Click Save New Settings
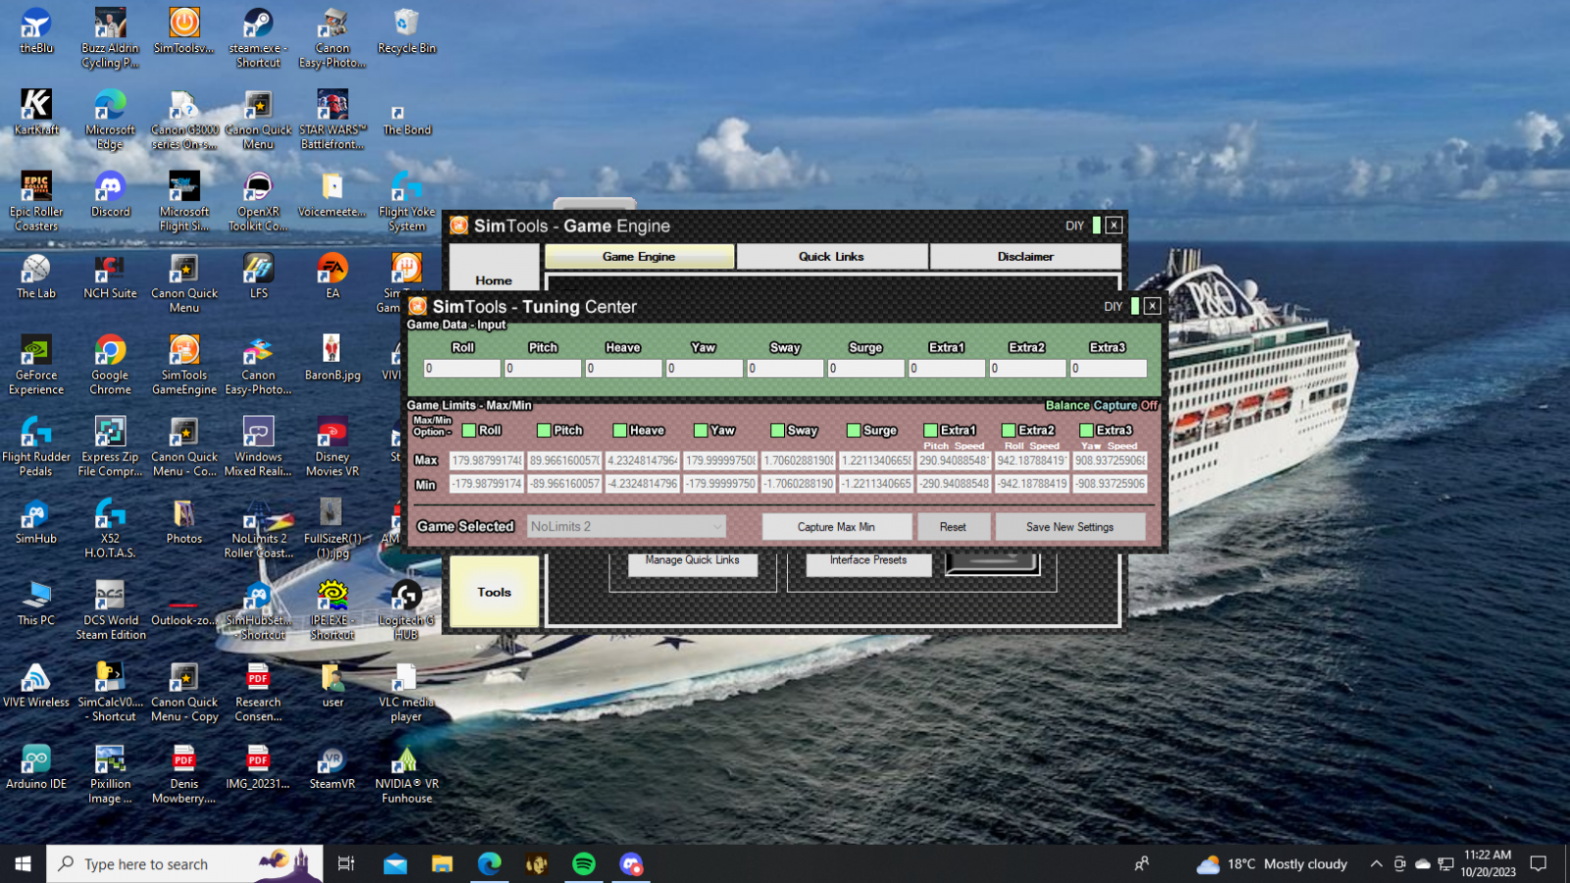 point(1070,527)
